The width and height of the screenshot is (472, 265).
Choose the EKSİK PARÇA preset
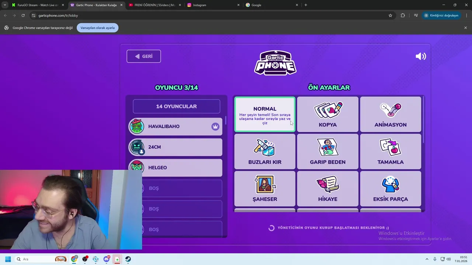pyautogui.click(x=391, y=188)
